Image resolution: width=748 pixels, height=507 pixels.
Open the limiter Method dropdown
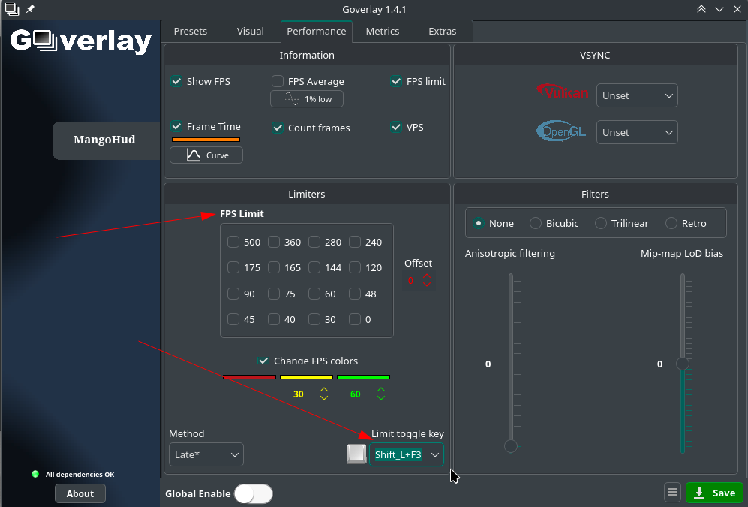coord(206,454)
